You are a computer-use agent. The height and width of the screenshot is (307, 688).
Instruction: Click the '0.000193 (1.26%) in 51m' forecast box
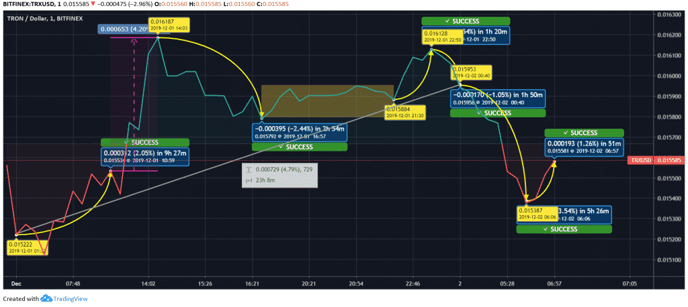click(x=584, y=147)
